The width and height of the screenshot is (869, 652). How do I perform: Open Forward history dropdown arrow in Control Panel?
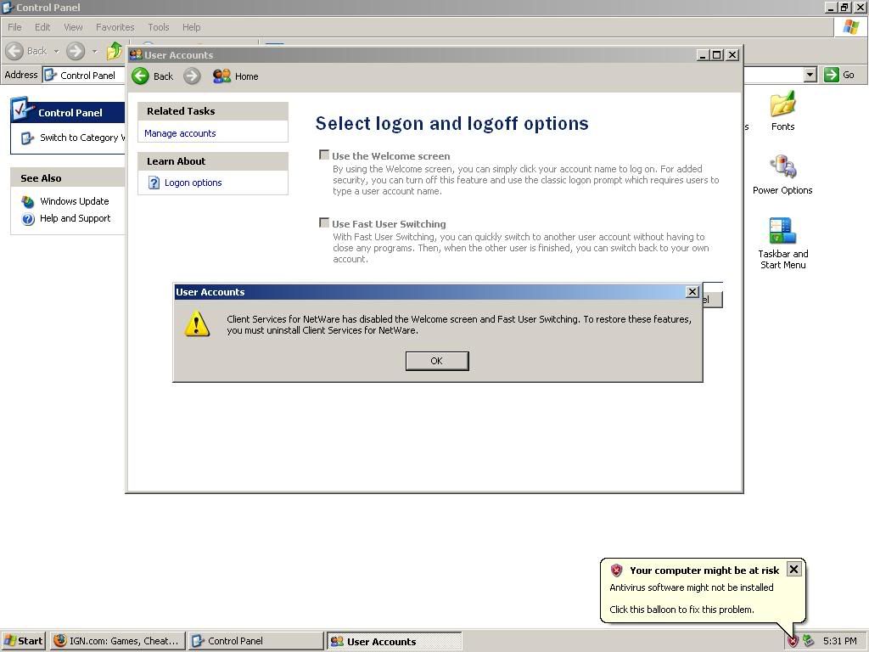click(94, 51)
